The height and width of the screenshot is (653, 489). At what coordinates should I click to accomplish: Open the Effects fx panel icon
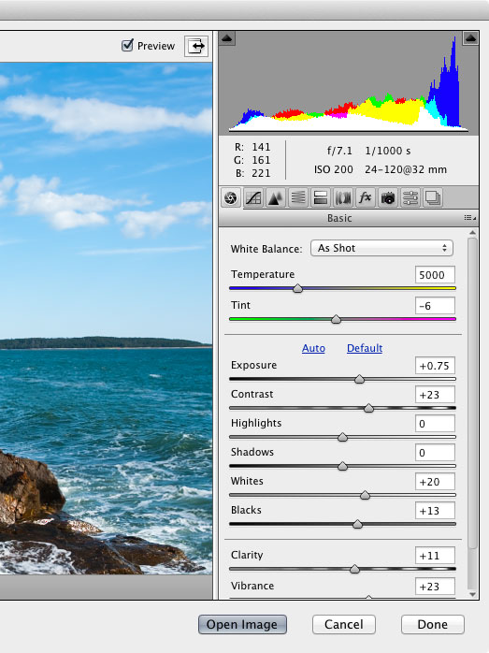tap(366, 197)
